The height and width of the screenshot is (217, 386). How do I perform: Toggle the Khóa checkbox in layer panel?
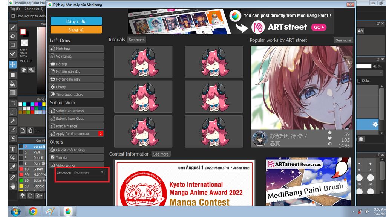point(359,81)
